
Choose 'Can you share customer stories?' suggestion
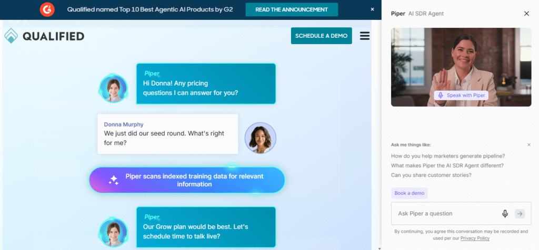tap(431, 175)
